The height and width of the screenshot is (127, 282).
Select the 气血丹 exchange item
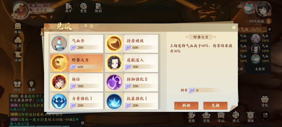click(x=77, y=44)
